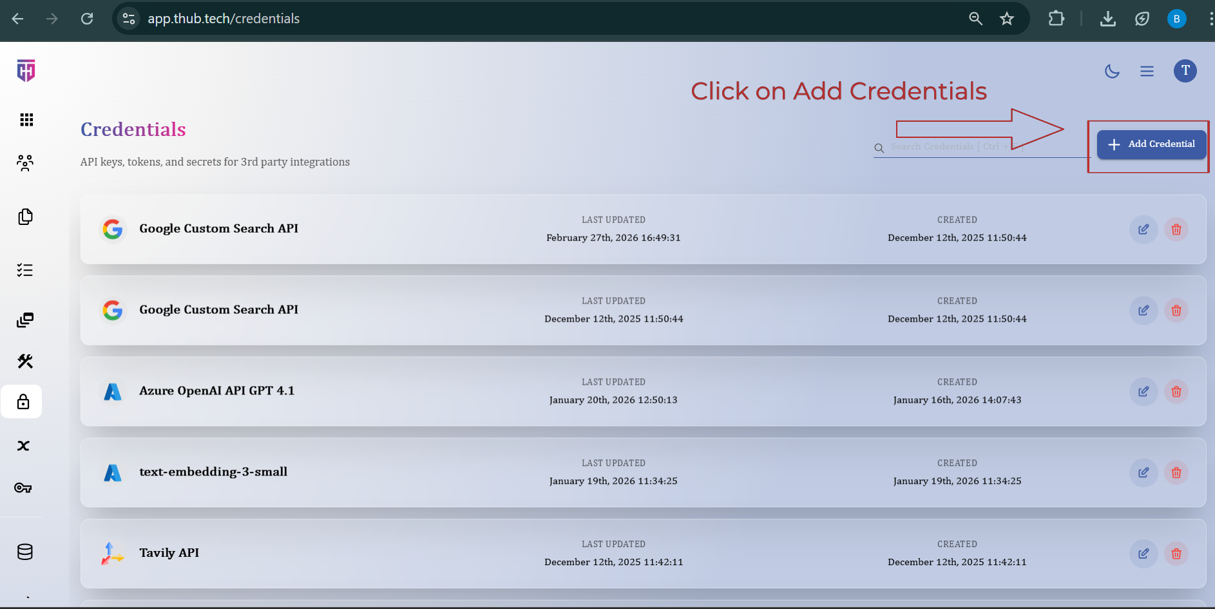Viewport: 1215px width, 609px height.
Task: Open the user profile avatar T
Action: [1185, 71]
